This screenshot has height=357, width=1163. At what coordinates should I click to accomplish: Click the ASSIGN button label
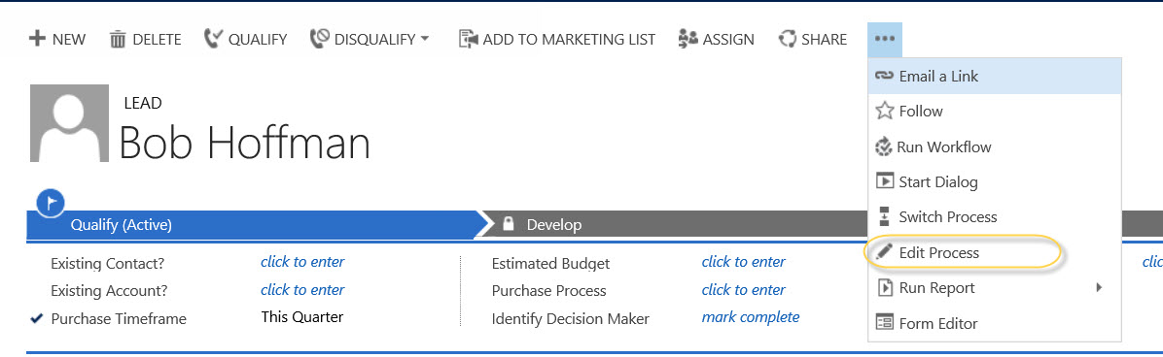[x=728, y=39]
